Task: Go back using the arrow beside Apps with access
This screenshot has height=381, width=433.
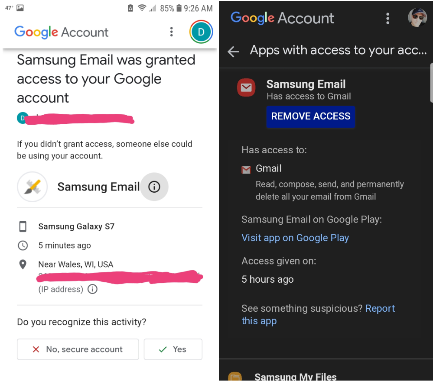Action: (x=233, y=52)
